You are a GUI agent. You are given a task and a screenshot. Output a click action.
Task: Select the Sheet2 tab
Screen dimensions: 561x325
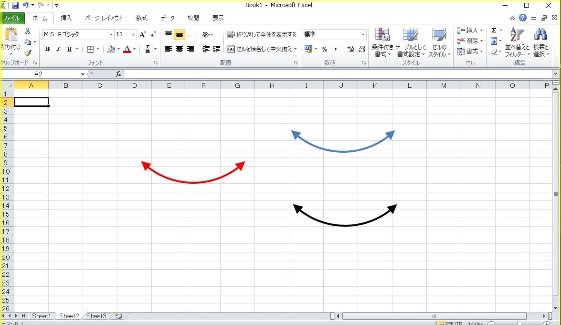(x=68, y=315)
